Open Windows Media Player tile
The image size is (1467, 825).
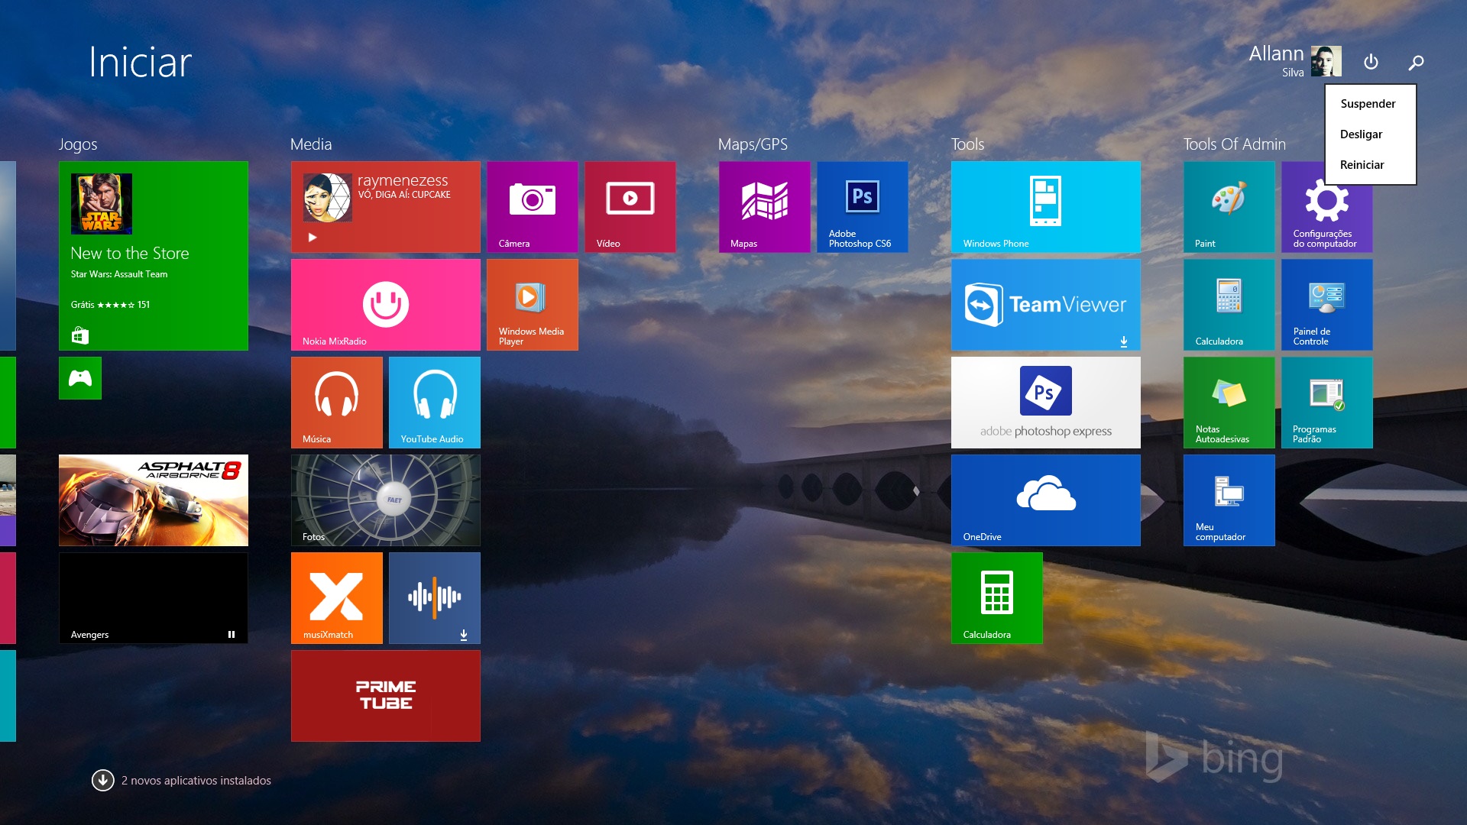click(532, 304)
